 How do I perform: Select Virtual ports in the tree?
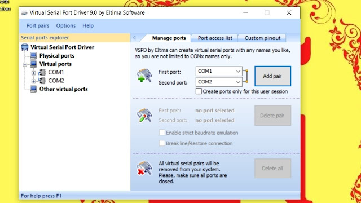pyautogui.click(x=55, y=64)
